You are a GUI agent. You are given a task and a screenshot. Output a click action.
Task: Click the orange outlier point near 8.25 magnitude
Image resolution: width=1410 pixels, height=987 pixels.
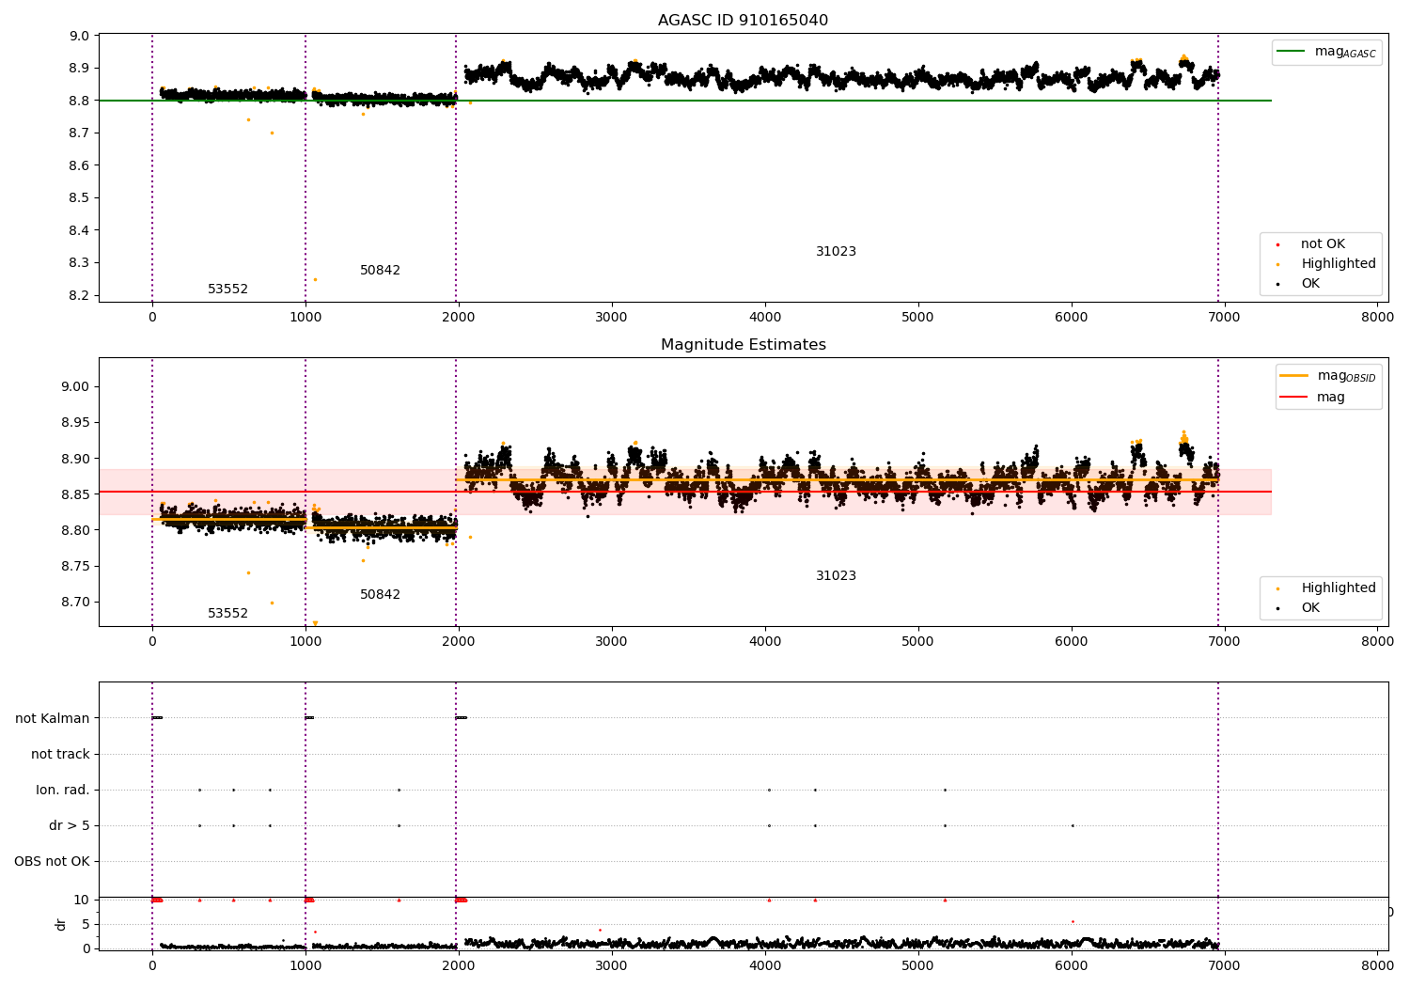coord(315,279)
